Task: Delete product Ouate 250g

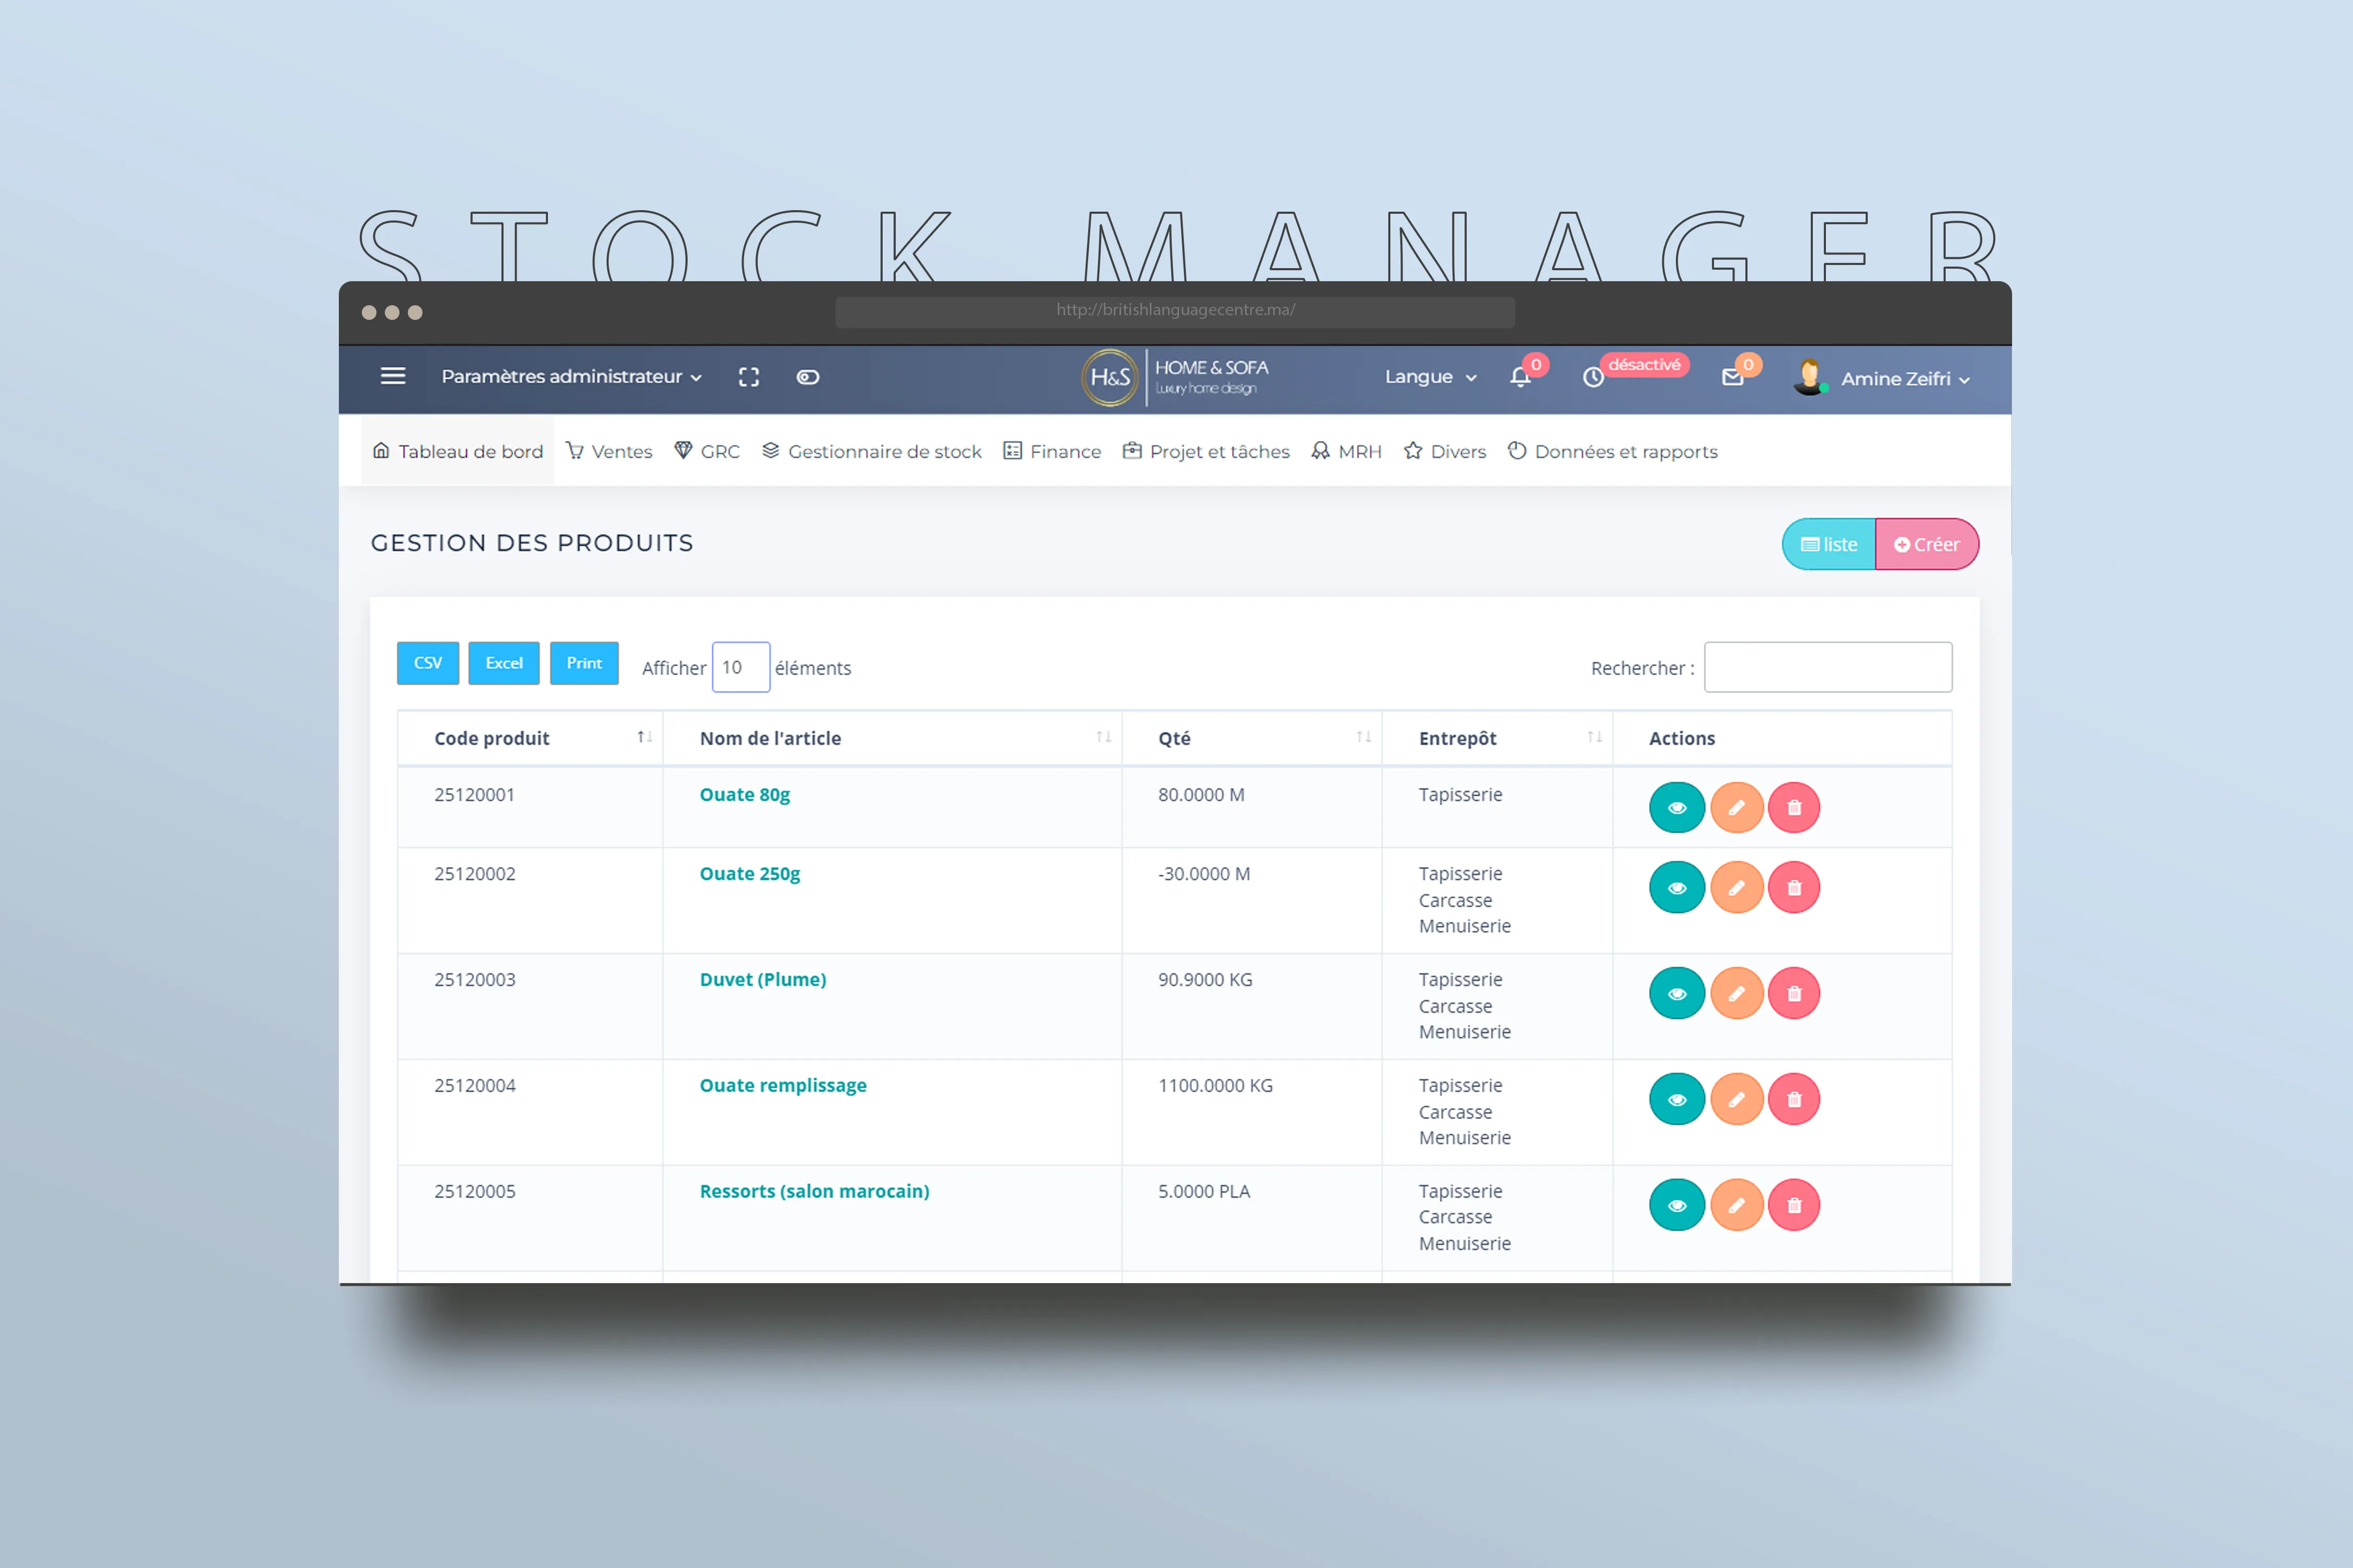Action: pyautogui.click(x=1794, y=887)
